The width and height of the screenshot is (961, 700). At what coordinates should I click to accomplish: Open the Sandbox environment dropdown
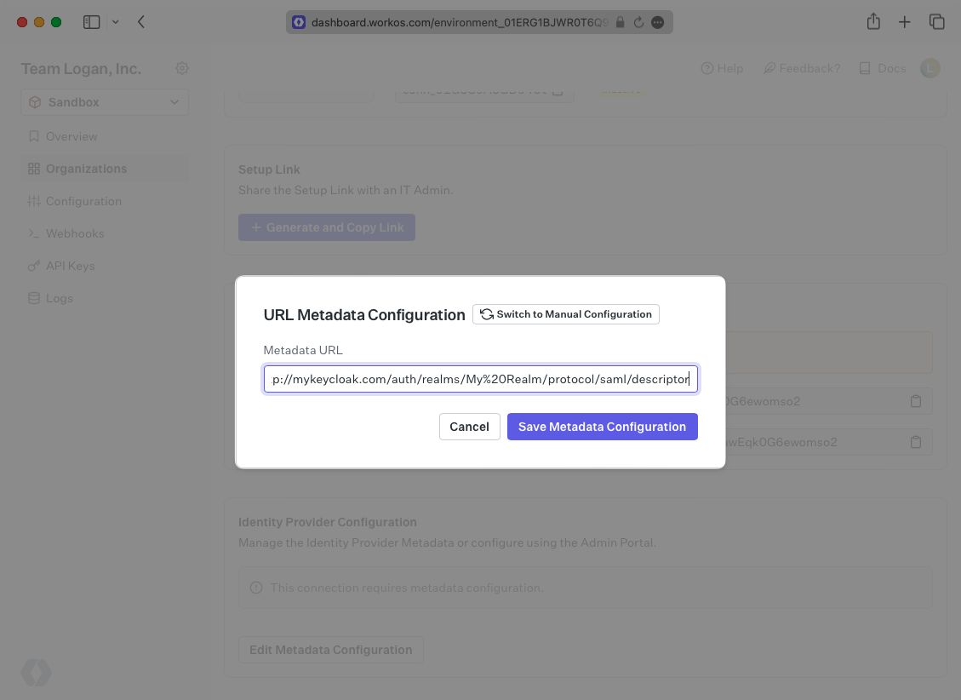point(104,101)
